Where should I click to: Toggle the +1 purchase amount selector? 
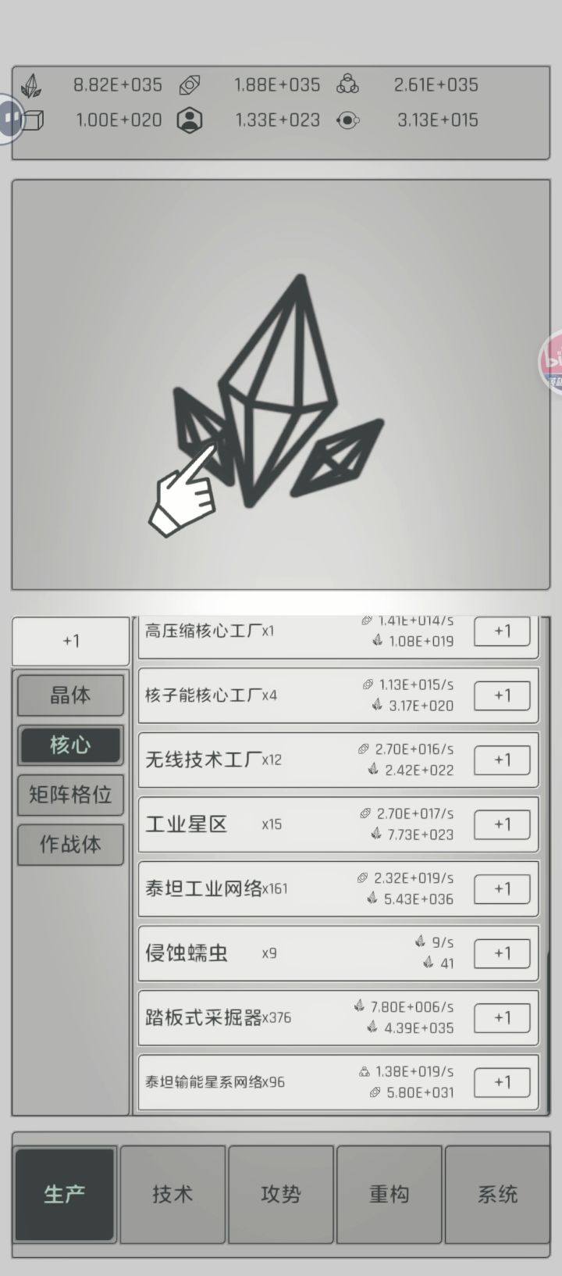click(x=71, y=641)
